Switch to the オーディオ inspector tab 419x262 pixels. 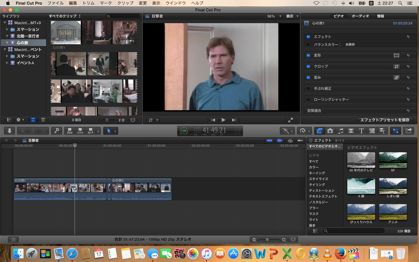pyautogui.click(x=360, y=16)
